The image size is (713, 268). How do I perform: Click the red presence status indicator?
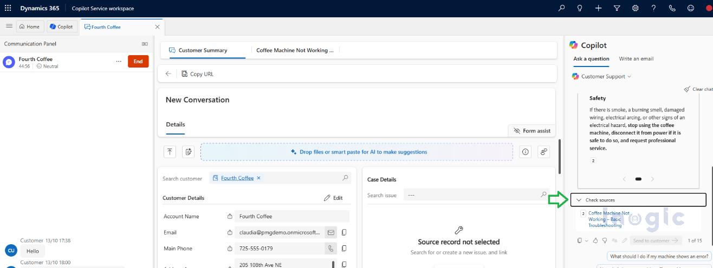[x=709, y=8]
